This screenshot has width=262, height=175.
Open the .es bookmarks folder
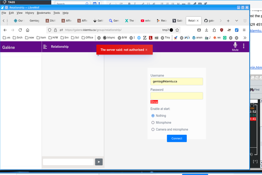[x=7, y=38]
